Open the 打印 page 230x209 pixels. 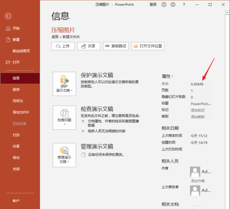[x=16, y=135]
